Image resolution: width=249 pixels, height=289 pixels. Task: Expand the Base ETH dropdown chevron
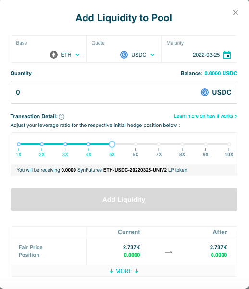point(77,55)
